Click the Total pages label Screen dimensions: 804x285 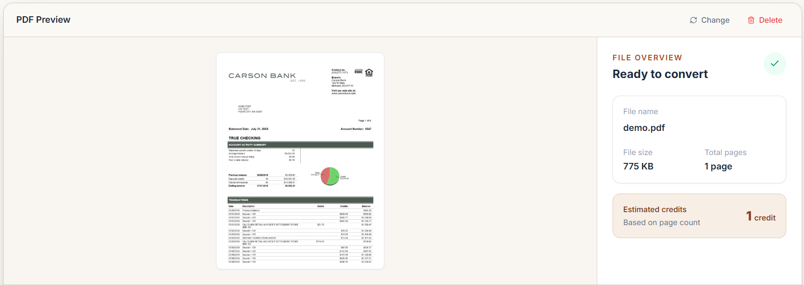coord(725,152)
